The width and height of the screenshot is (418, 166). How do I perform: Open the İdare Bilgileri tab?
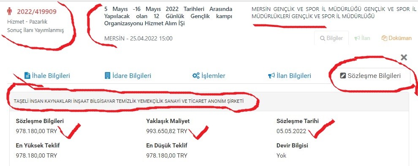(128, 76)
